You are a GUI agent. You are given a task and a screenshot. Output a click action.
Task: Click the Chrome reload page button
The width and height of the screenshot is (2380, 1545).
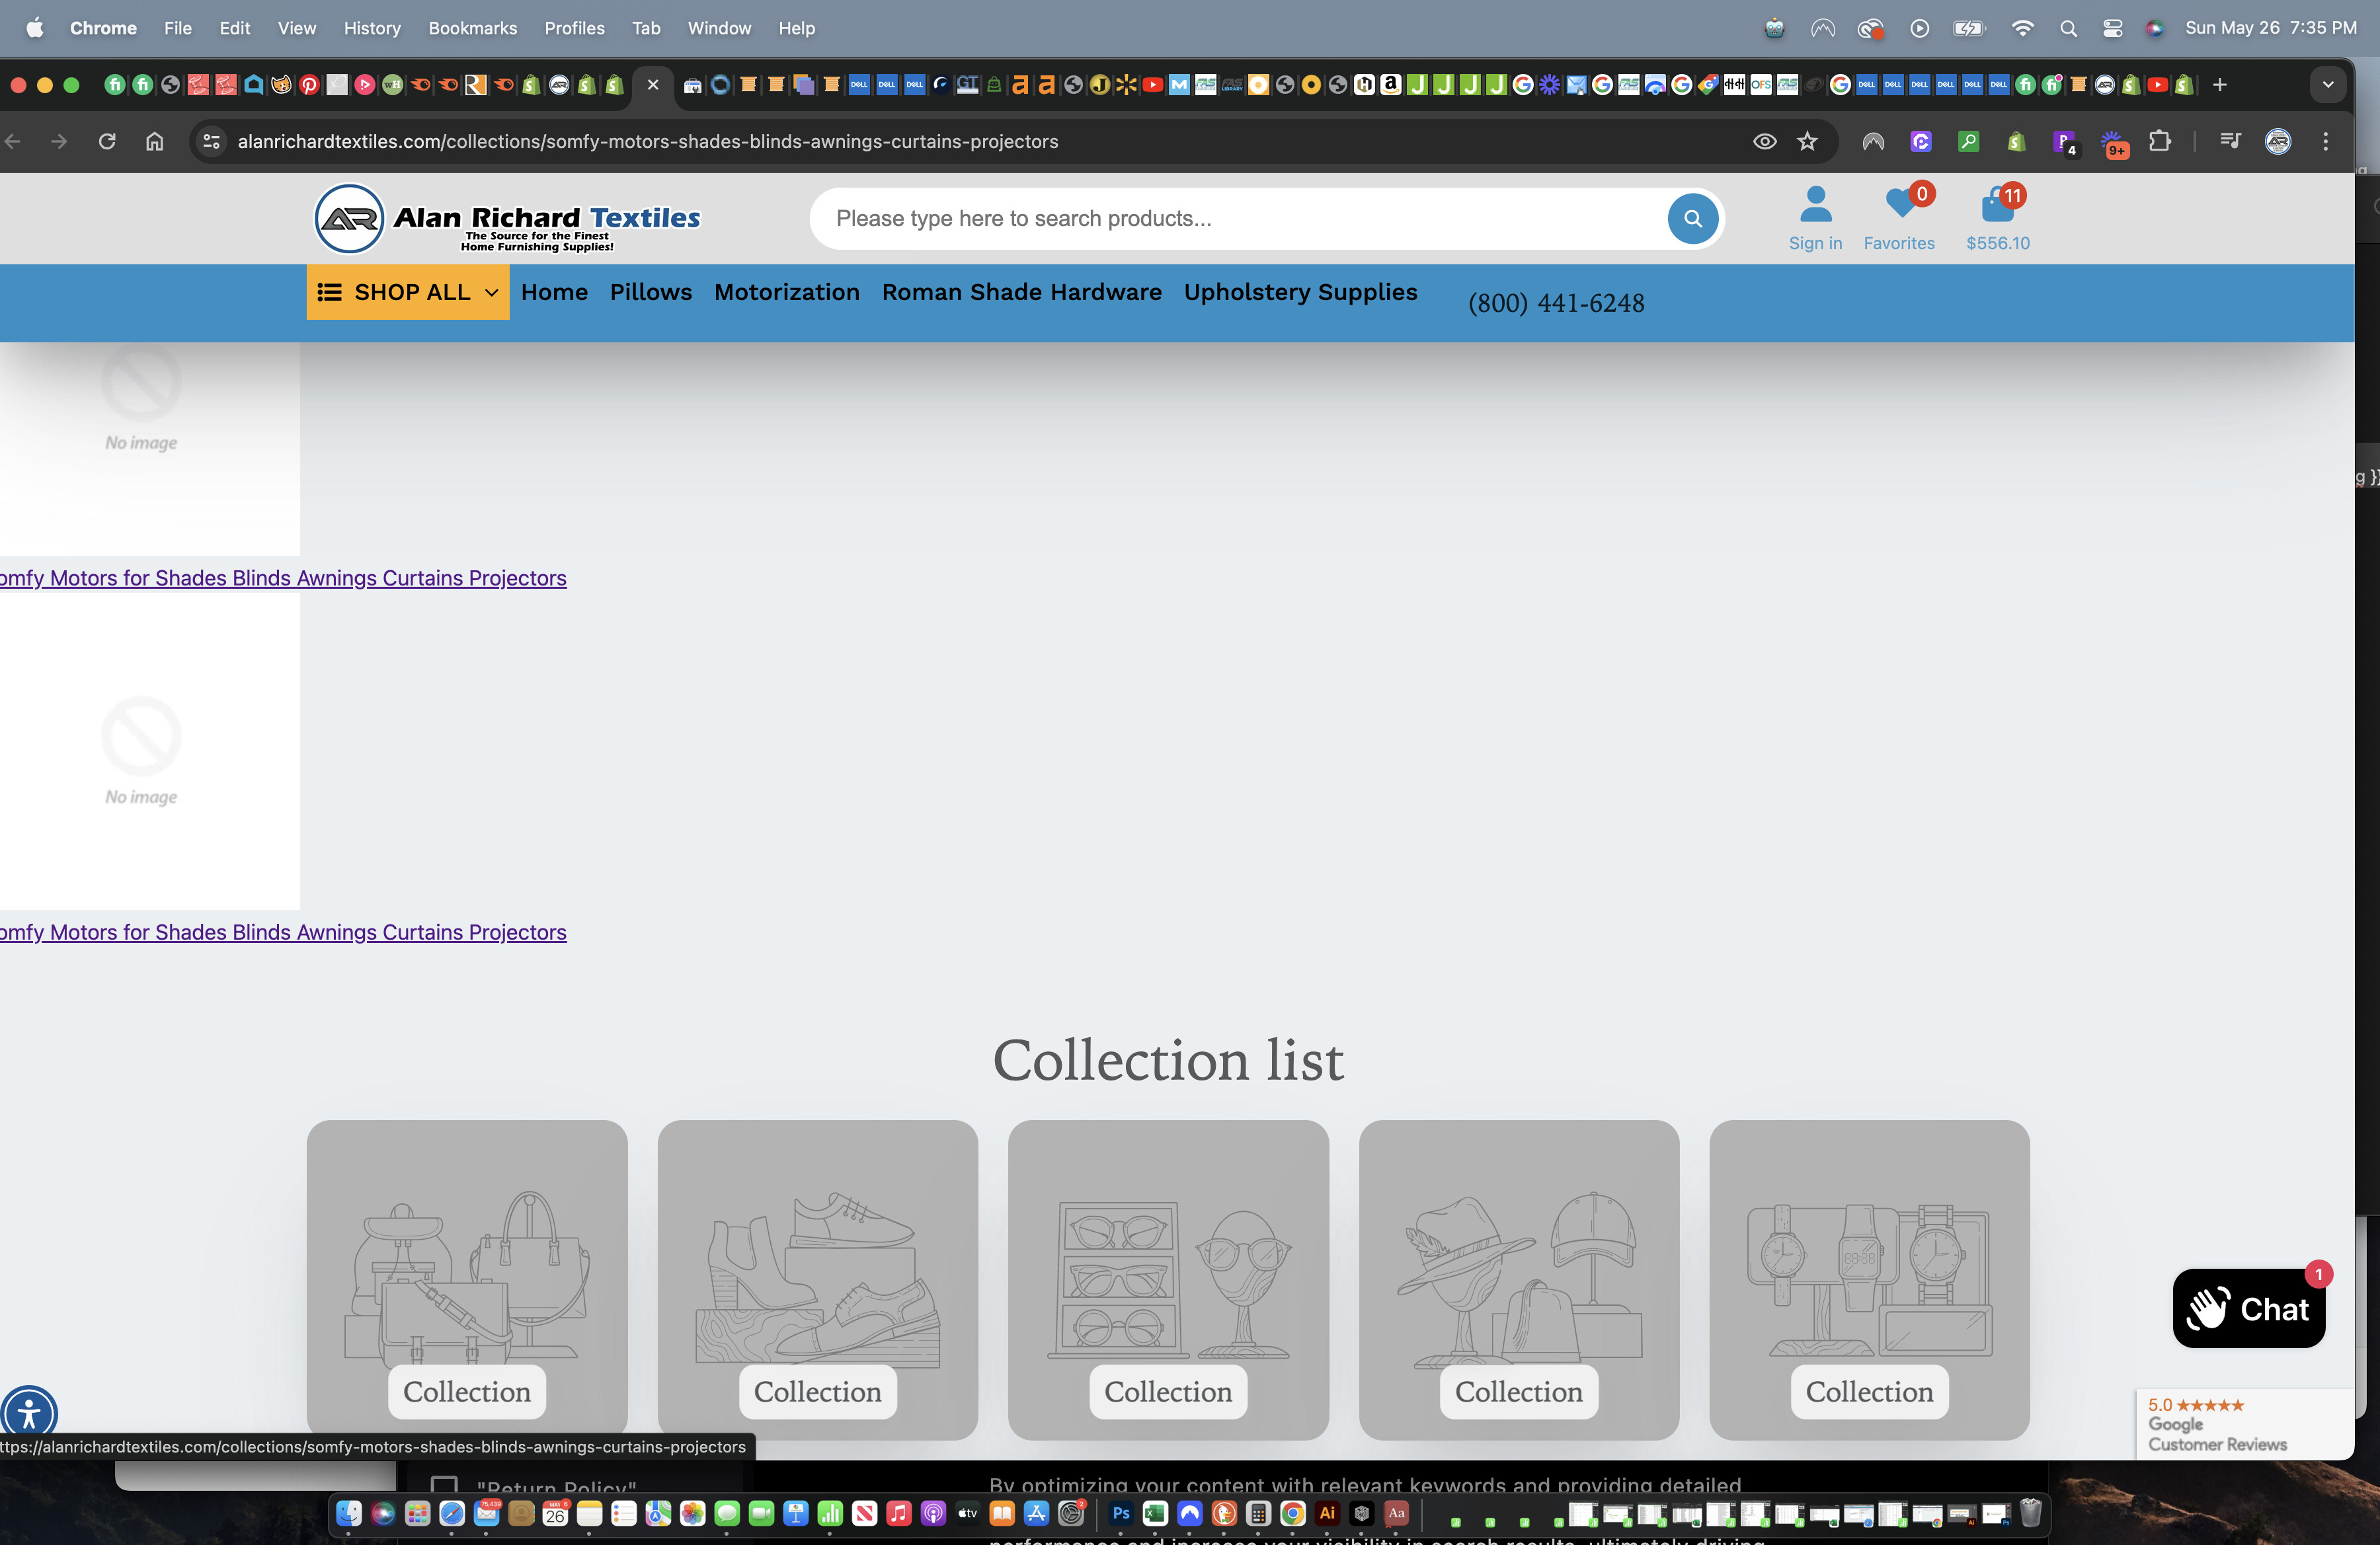point(107,141)
